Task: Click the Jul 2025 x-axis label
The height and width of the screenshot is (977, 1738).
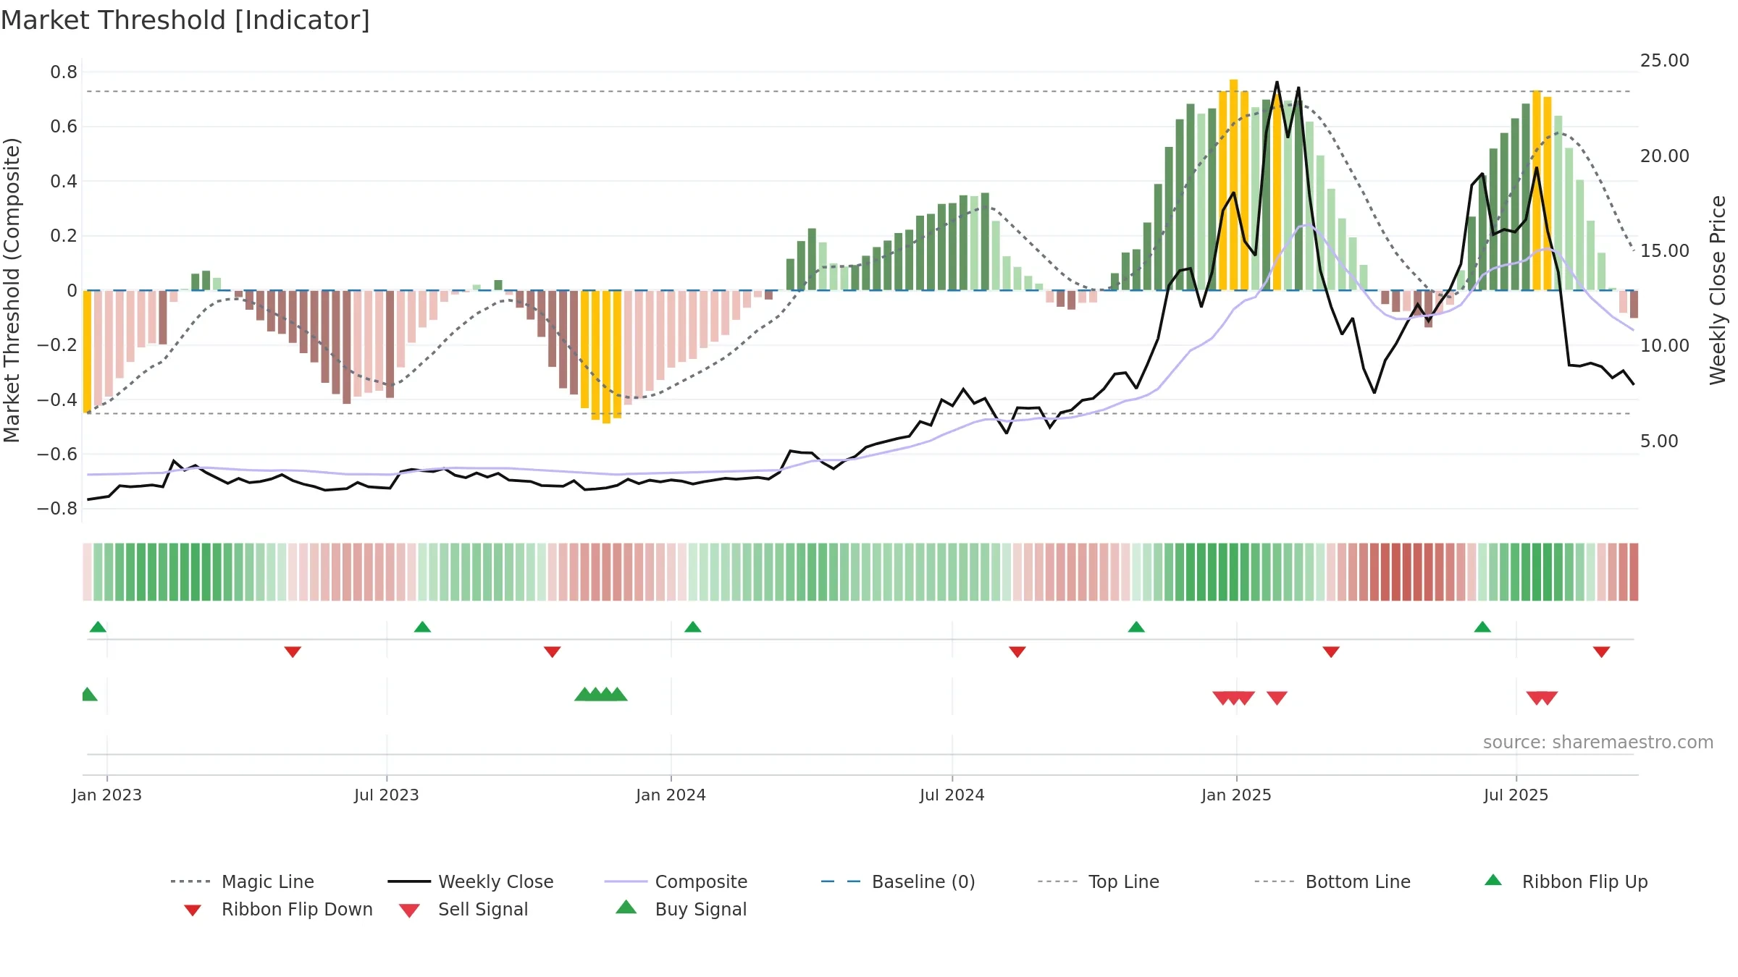Action: pyautogui.click(x=1516, y=795)
